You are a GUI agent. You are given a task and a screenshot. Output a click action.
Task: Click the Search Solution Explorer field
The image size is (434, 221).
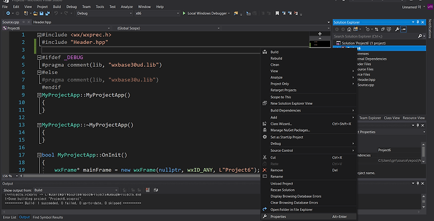(x=376, y=36)
